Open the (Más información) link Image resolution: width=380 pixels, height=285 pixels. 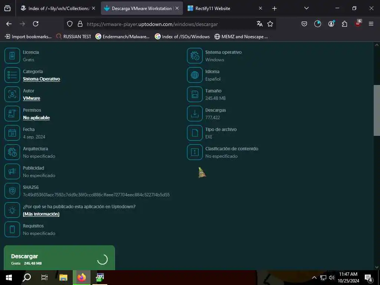point(41,214)
